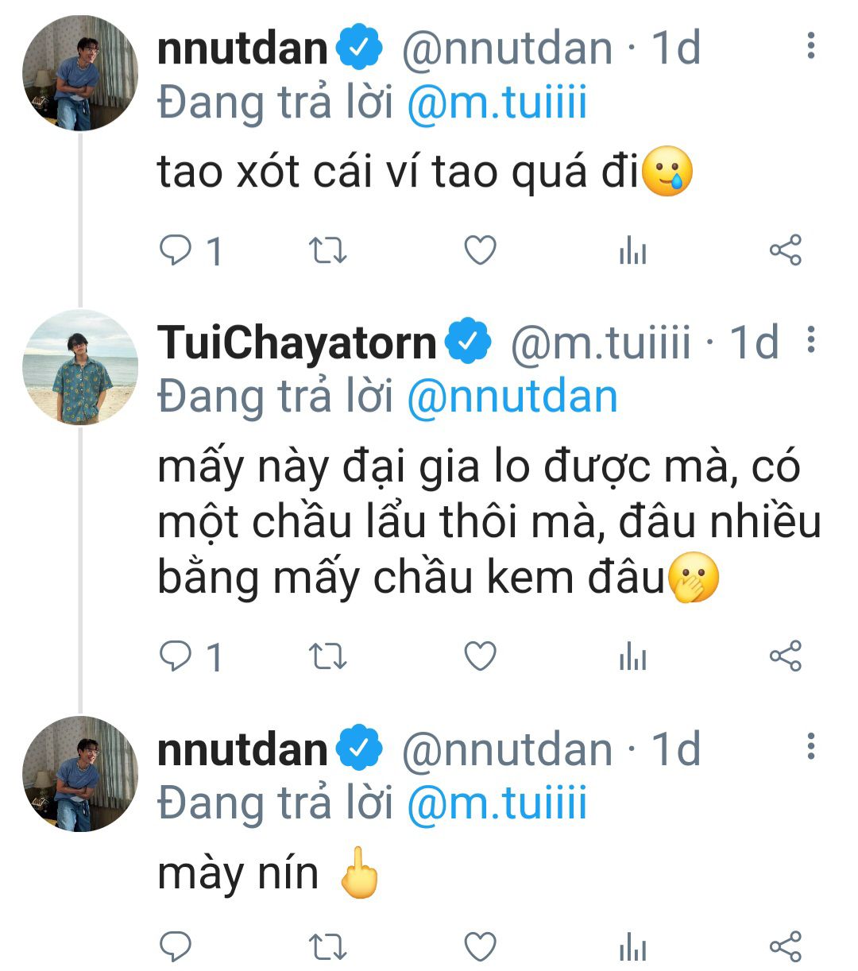Retweet the first nnutdan tweet
Viewport: 858px width, 971px height.
click(327, 251)
